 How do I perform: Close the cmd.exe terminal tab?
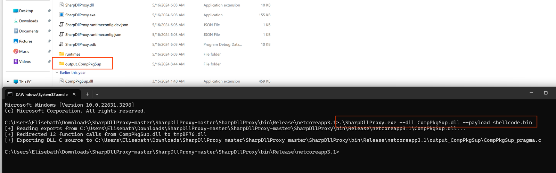[x=74, y=94]
